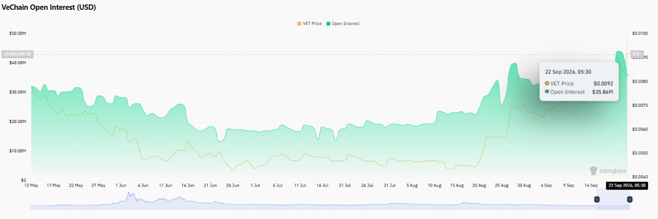
Task: Click the 27 May date on the x-axis
Action: pyautogui.click(x=99, y=186)
